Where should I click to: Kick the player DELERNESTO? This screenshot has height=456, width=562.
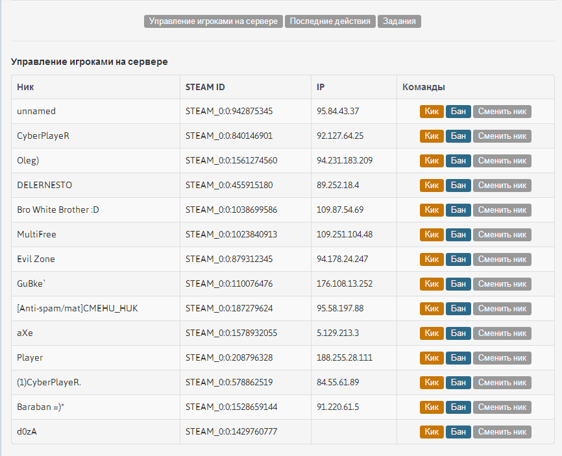tap(432, 186)
